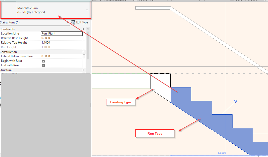
Task: Click the reference point circle in drawing area
Action: click(235, 101)
